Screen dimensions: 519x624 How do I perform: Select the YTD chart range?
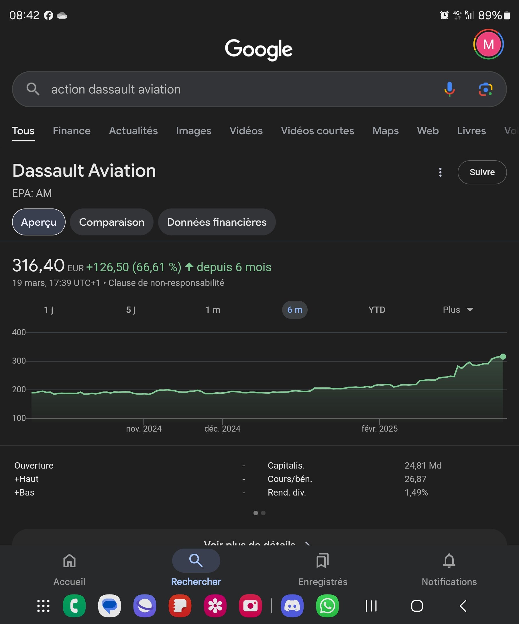[x=377, y=310]
